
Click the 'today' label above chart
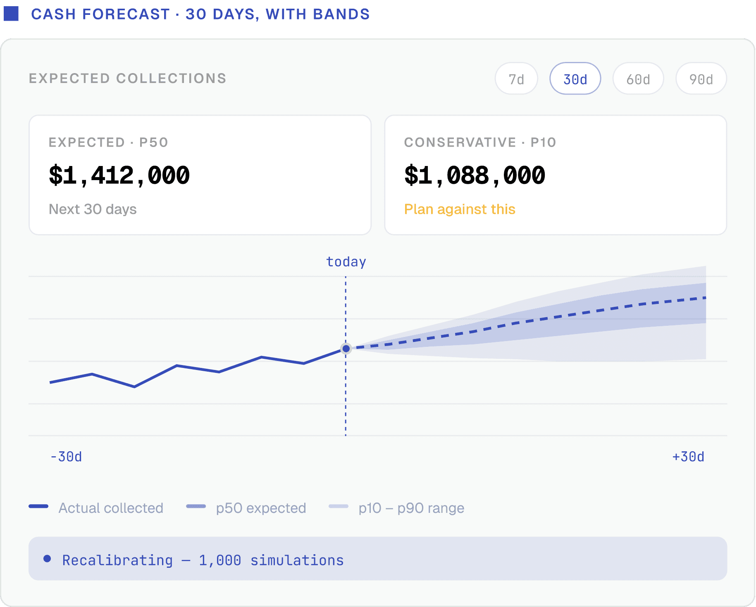346,262
